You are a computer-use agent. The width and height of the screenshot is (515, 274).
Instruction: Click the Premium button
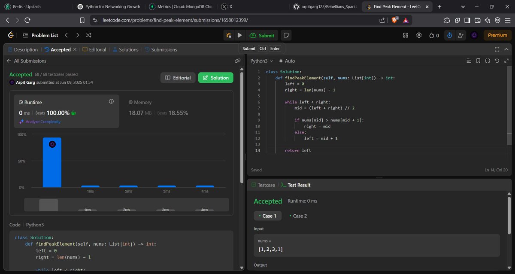pos(497,35)
